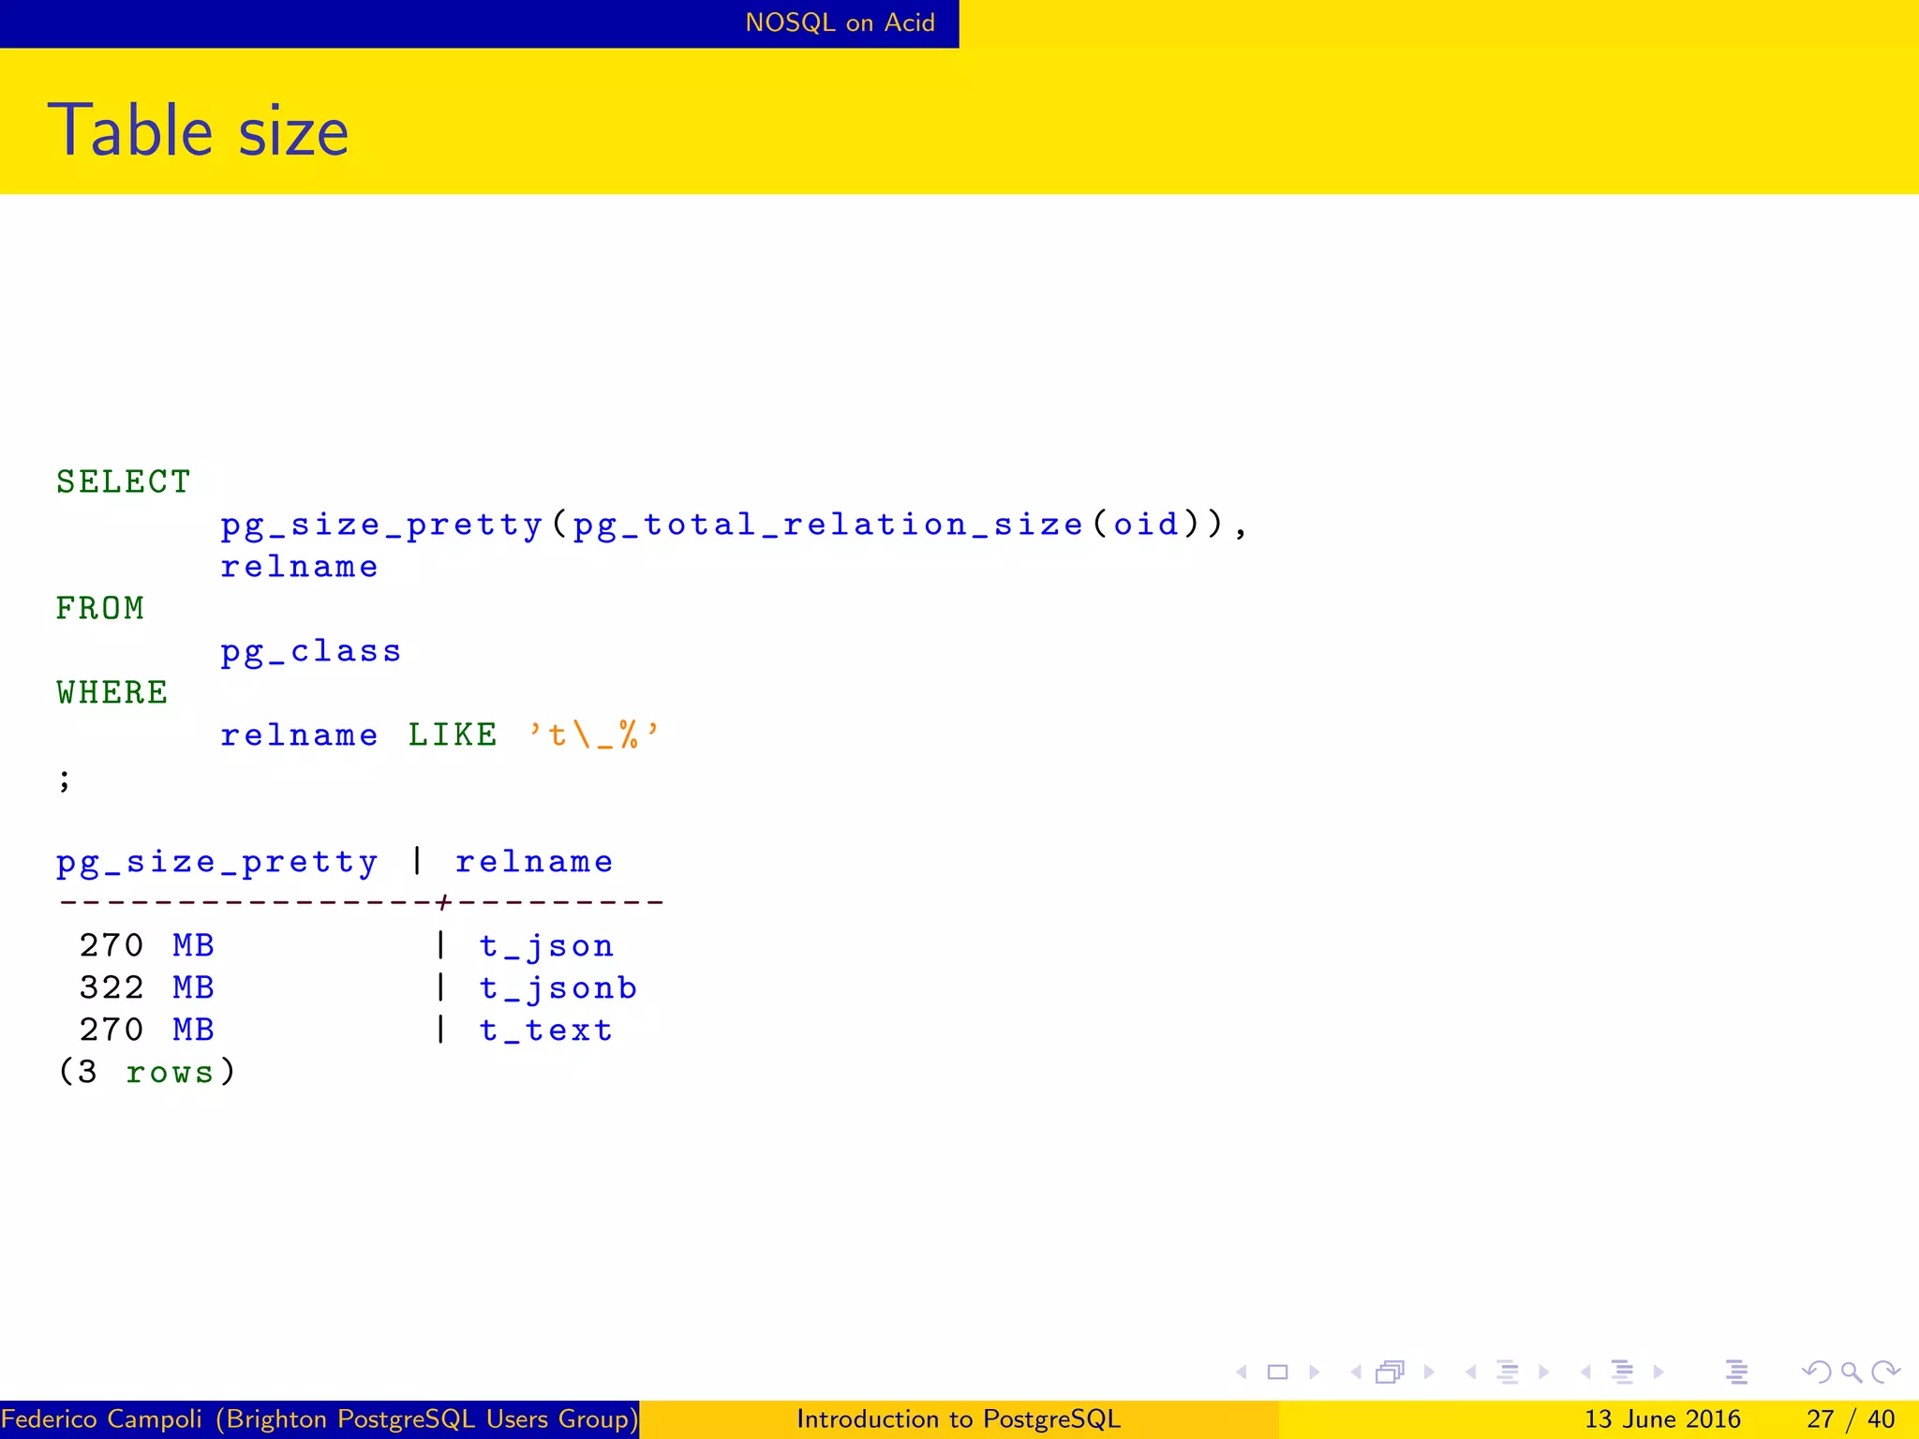Click the go-back curved arrow icon
The height and width of the screenshot is (1439, 1919).
[1816, 1372]
